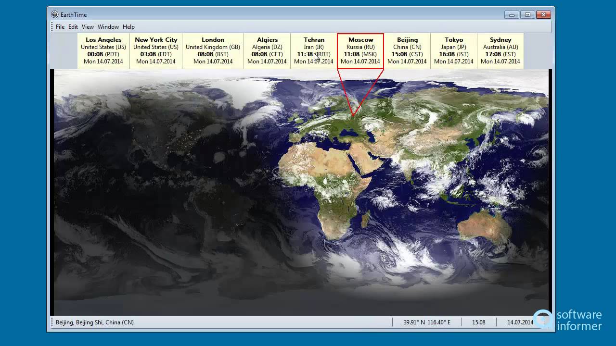Select the Algiers clock panel
This screenshot has width=616, height=346.
(x=267, y=51)
